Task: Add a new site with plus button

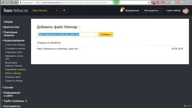Action: (64, 10)
